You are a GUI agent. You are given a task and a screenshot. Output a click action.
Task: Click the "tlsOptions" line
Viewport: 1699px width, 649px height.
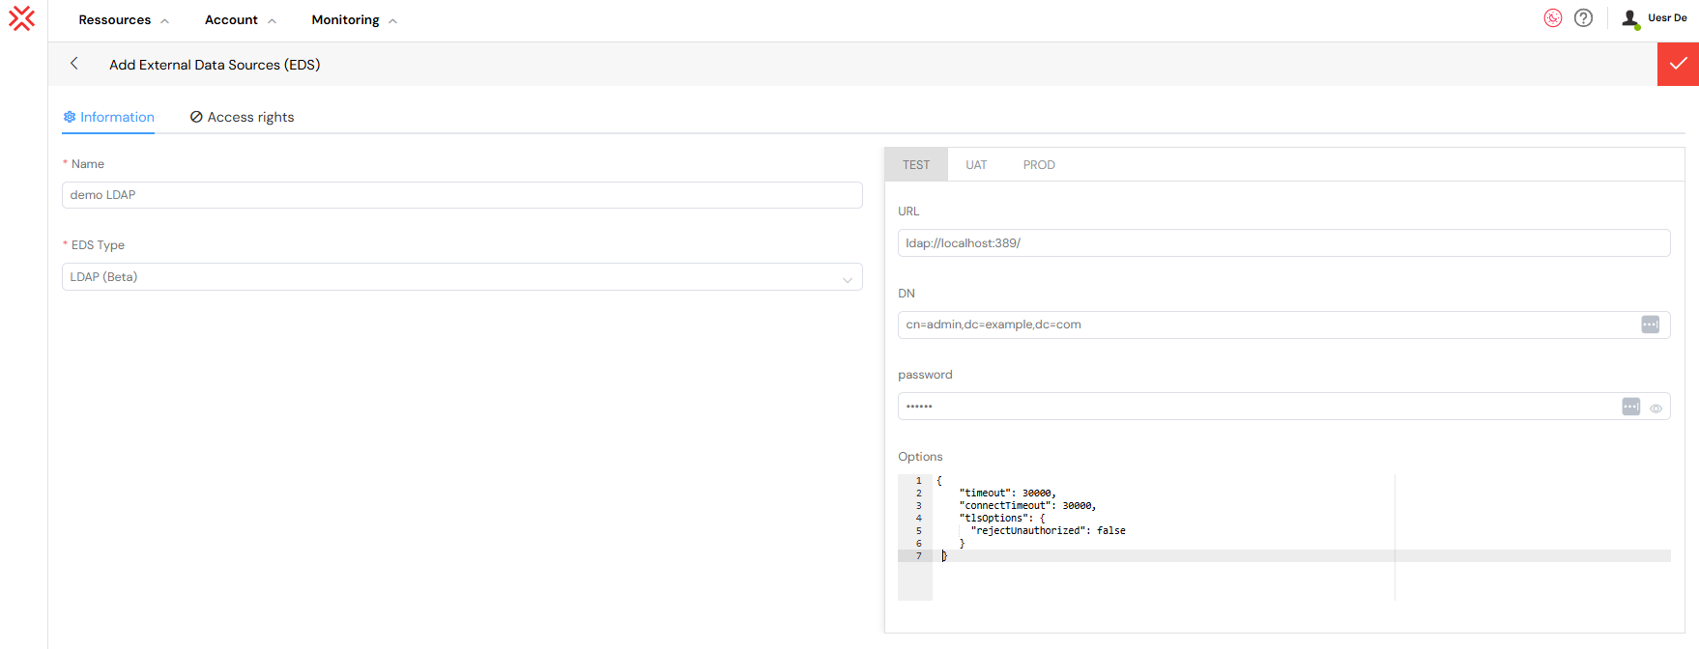click(x=1002, y=519)
